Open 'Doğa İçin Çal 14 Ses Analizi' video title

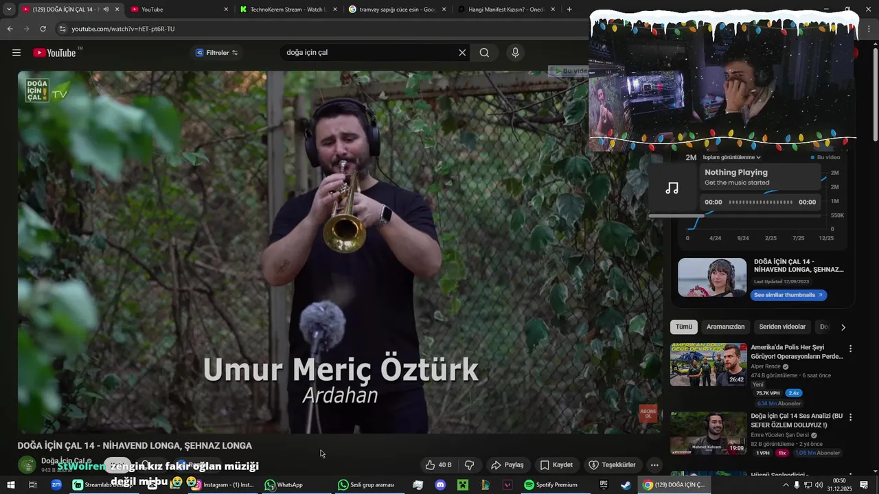pyautogui.click(x=797, y=421)
